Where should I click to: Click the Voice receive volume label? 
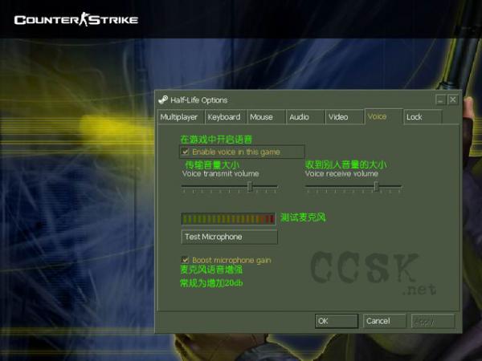tap(341, 173)
